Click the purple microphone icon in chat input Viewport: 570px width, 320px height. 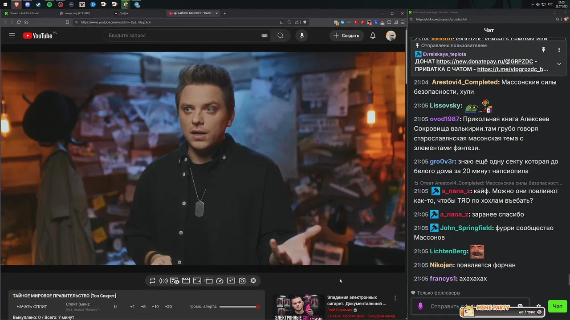pyautogui.click(x=420, y=306)
